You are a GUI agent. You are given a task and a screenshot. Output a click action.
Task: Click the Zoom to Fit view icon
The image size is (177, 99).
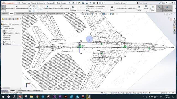click(80, 14)
